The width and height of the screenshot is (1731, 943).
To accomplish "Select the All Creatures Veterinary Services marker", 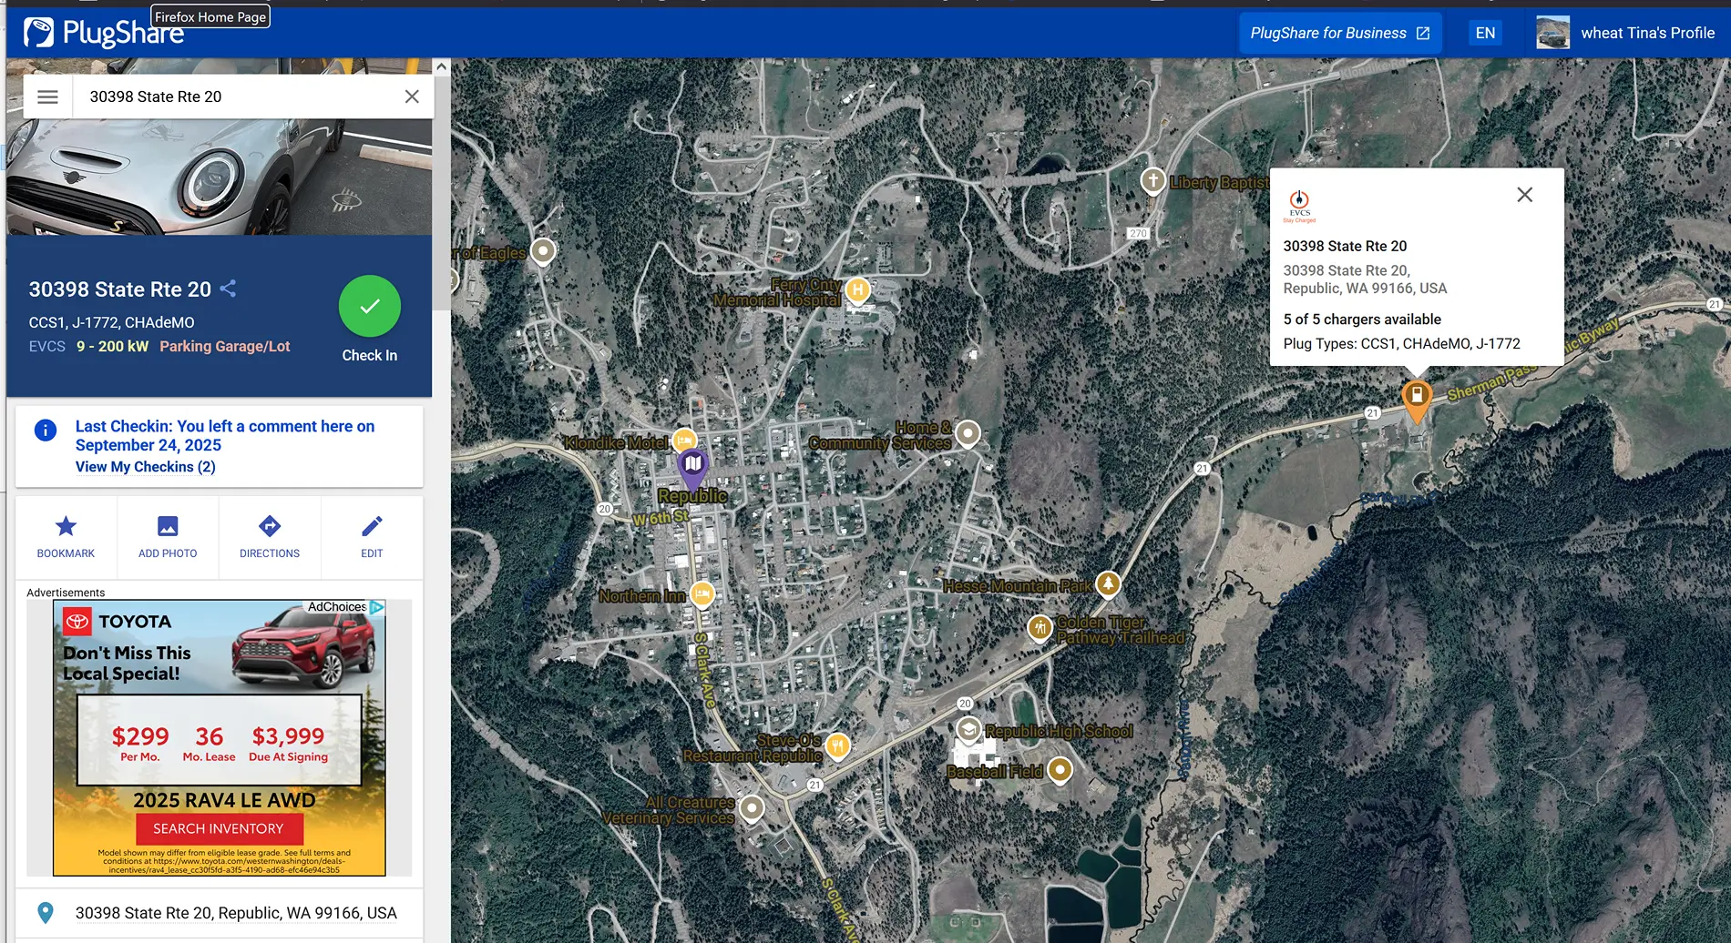I will pos(752,807).
